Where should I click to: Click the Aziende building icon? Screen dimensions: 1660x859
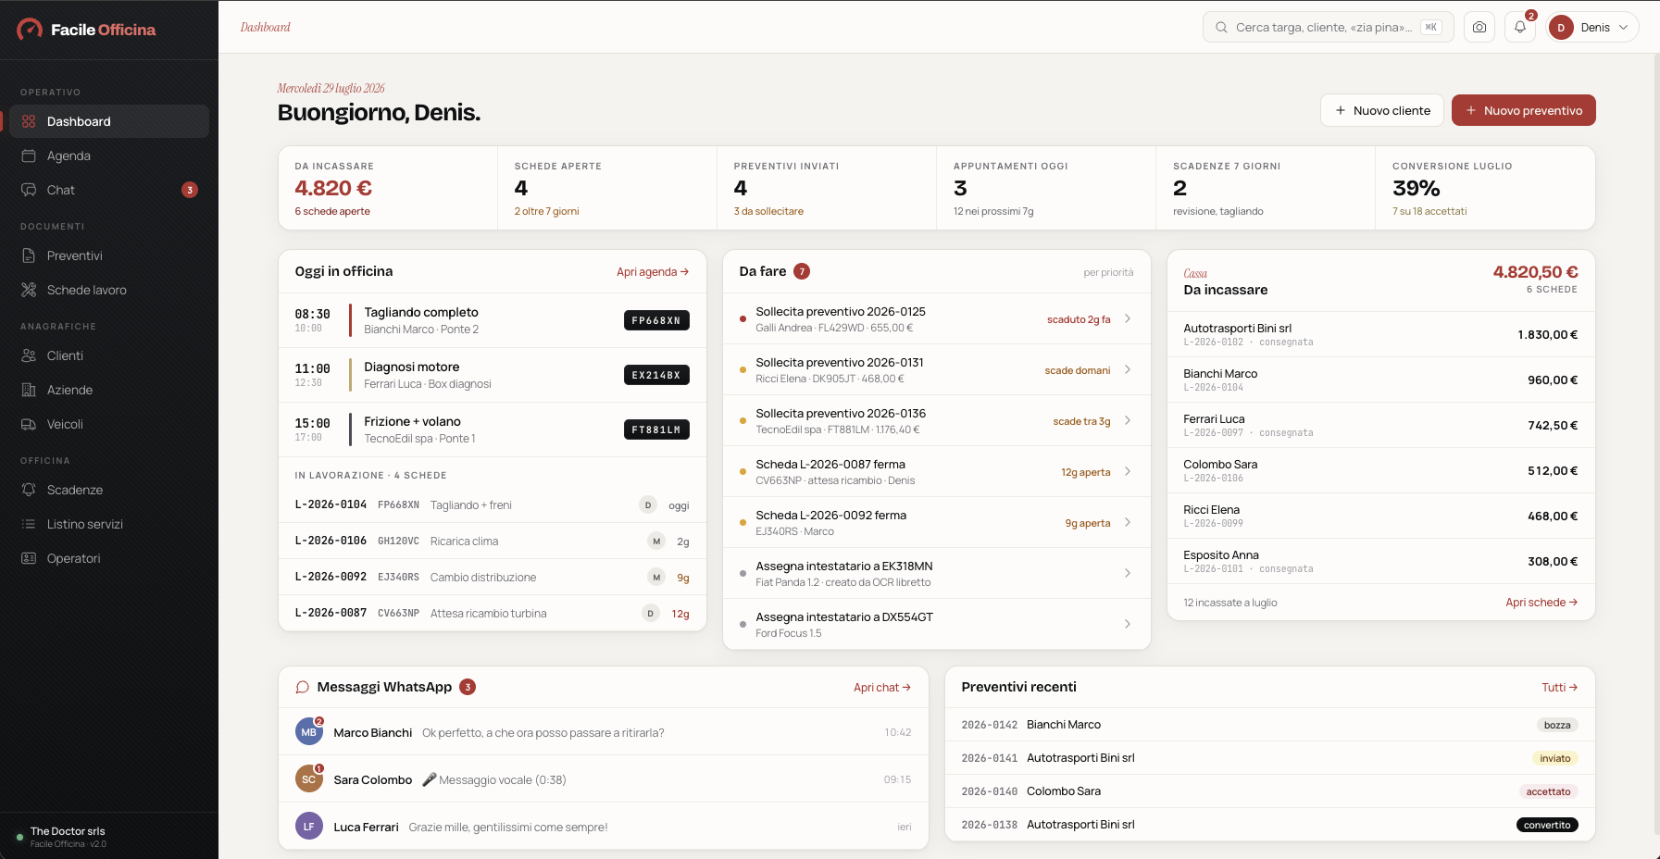tap(29, 390)
